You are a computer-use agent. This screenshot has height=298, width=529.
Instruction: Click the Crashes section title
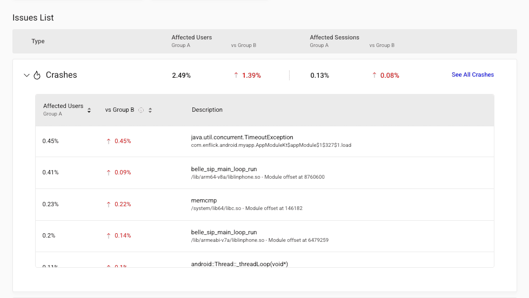tap(61, 75)
